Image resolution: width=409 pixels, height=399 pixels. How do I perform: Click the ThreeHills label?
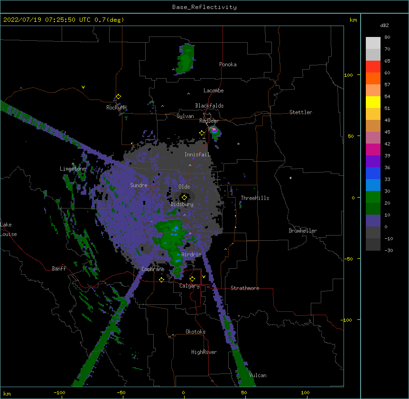[x=255, y=198]
